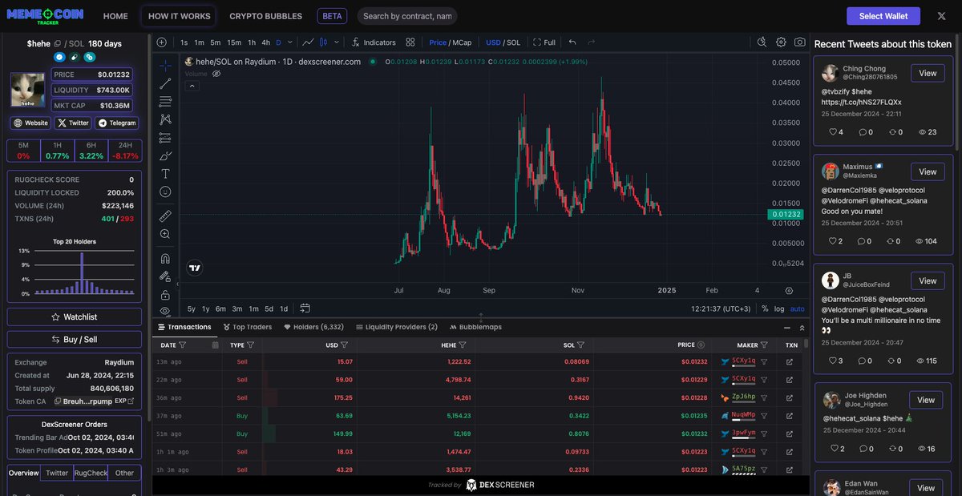Filter the SOL column

pyautogui.click(x=580, y=345)
